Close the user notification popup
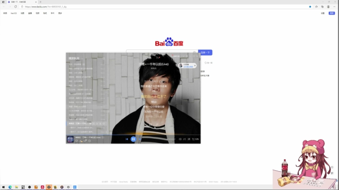 point(195,65)
